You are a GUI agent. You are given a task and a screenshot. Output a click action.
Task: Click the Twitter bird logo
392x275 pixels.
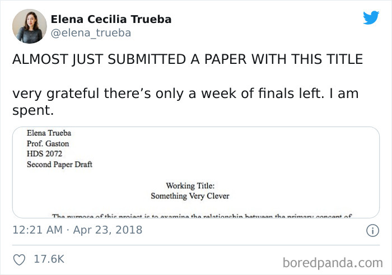click(371, 18)
